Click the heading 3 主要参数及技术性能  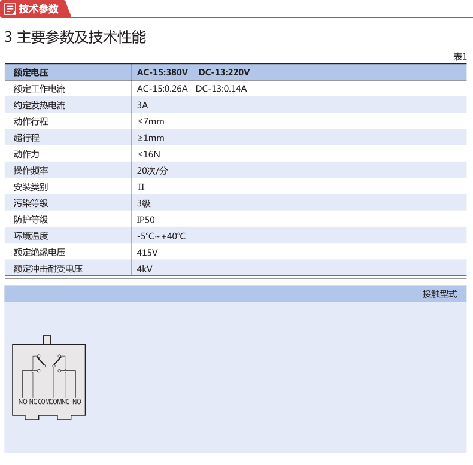coord(75,37)
